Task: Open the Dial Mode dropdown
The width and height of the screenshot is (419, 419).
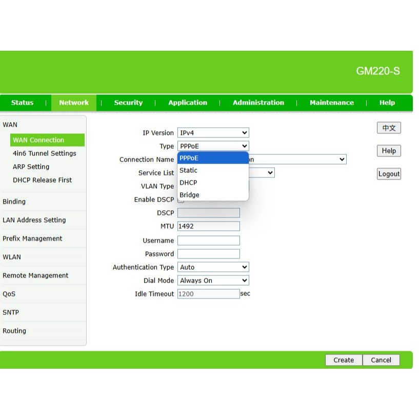Action: 213,281
